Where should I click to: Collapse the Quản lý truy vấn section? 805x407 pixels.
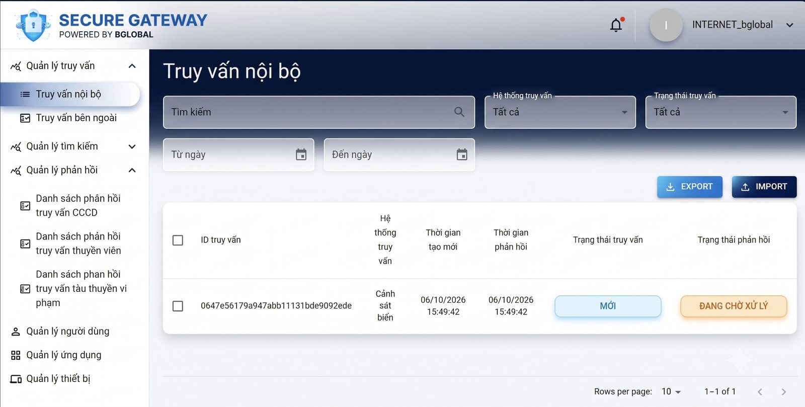pyautogui.click(x=132, y=66)
